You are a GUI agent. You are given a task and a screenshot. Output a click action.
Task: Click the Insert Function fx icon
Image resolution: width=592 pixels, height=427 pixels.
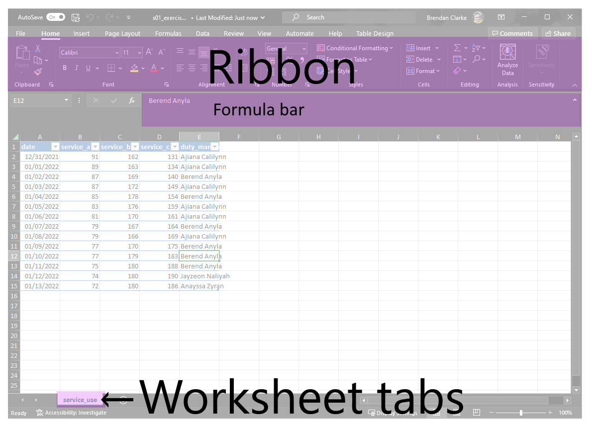pyautogui.click(x=132, y=100)
